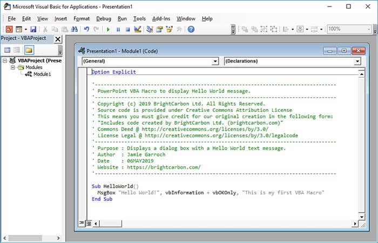This screenshot has width=378, height=243.
Task: Open the Format menu
Action: (x=82, y=18)
